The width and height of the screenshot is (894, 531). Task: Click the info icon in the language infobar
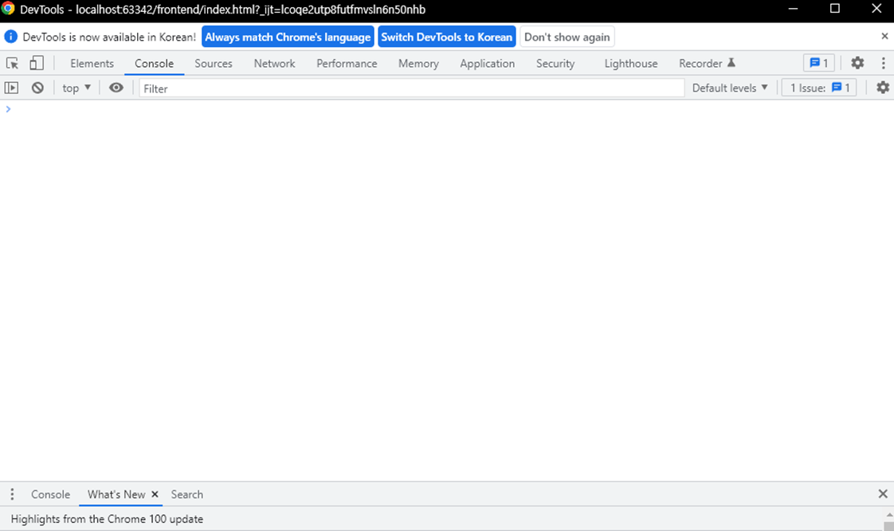[10, 37]
